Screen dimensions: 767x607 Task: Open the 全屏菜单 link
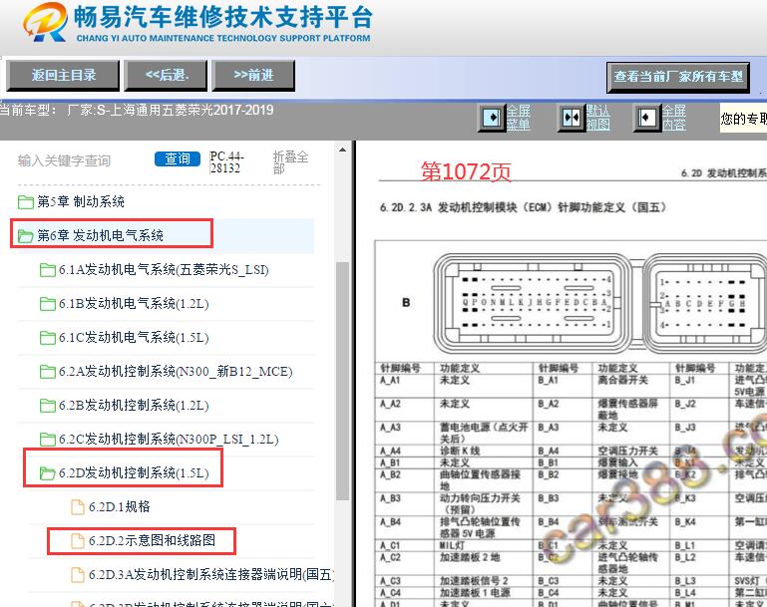(518, 118)
